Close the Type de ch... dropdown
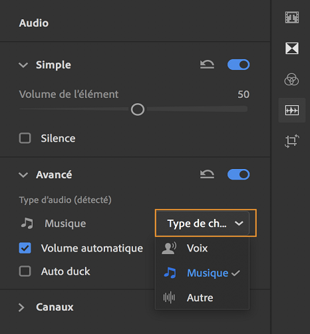310x334 pixels. point(203,223)
